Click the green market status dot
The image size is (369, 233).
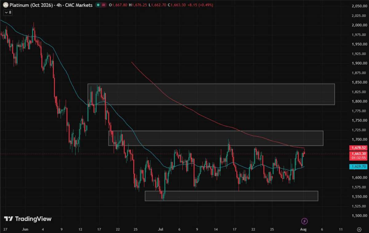pyautogui.click(x=98, y=5)
